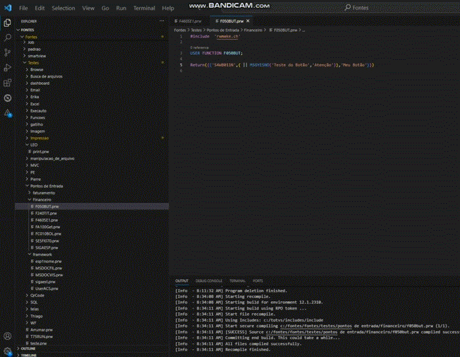The width and height of the screenshot is (460, 357).
Task: Switch to the OUTPUT panel tab
Action: coord(182,281)
